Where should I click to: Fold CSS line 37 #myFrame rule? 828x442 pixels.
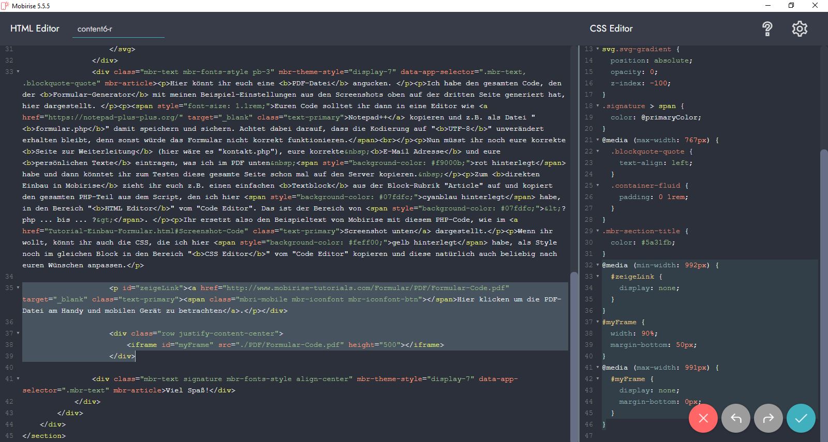[598, 322]
